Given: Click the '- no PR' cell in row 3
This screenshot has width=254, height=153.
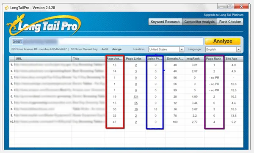Looking at the screenshot, I should (214, 78).
